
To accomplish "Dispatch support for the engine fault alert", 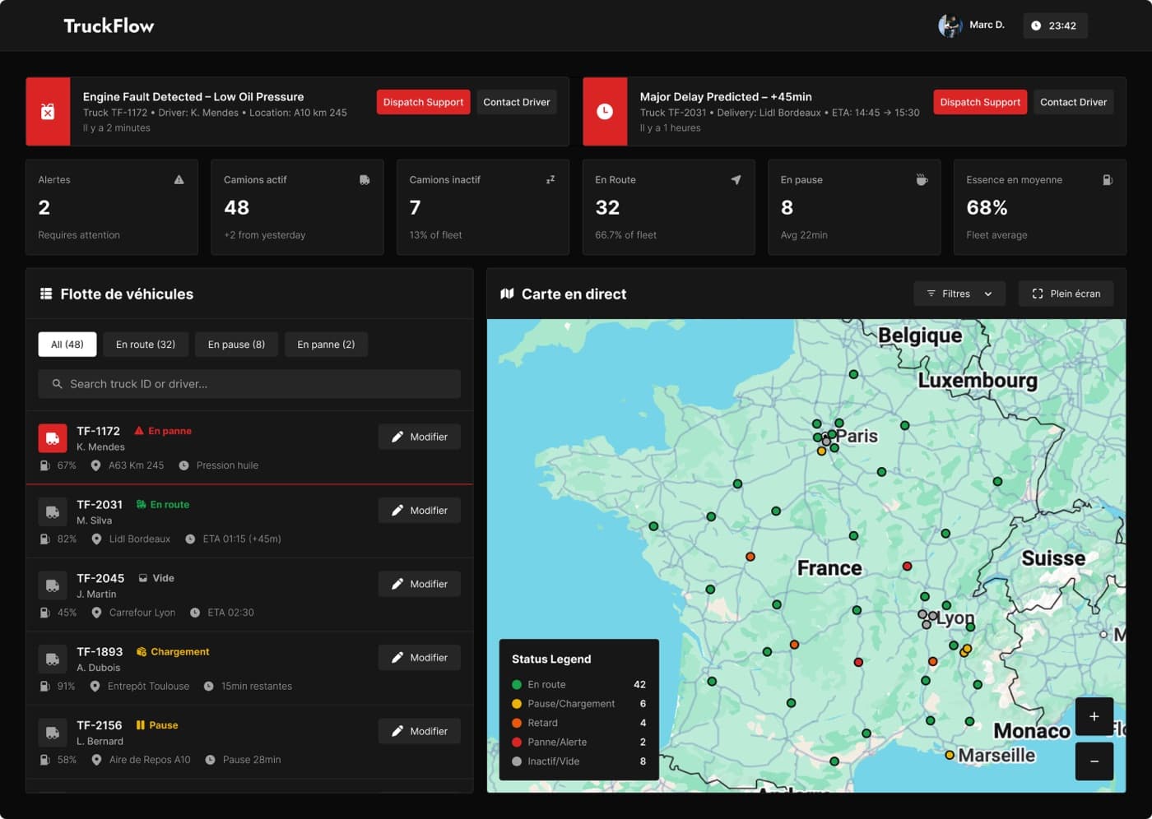I will click(423, 102).
